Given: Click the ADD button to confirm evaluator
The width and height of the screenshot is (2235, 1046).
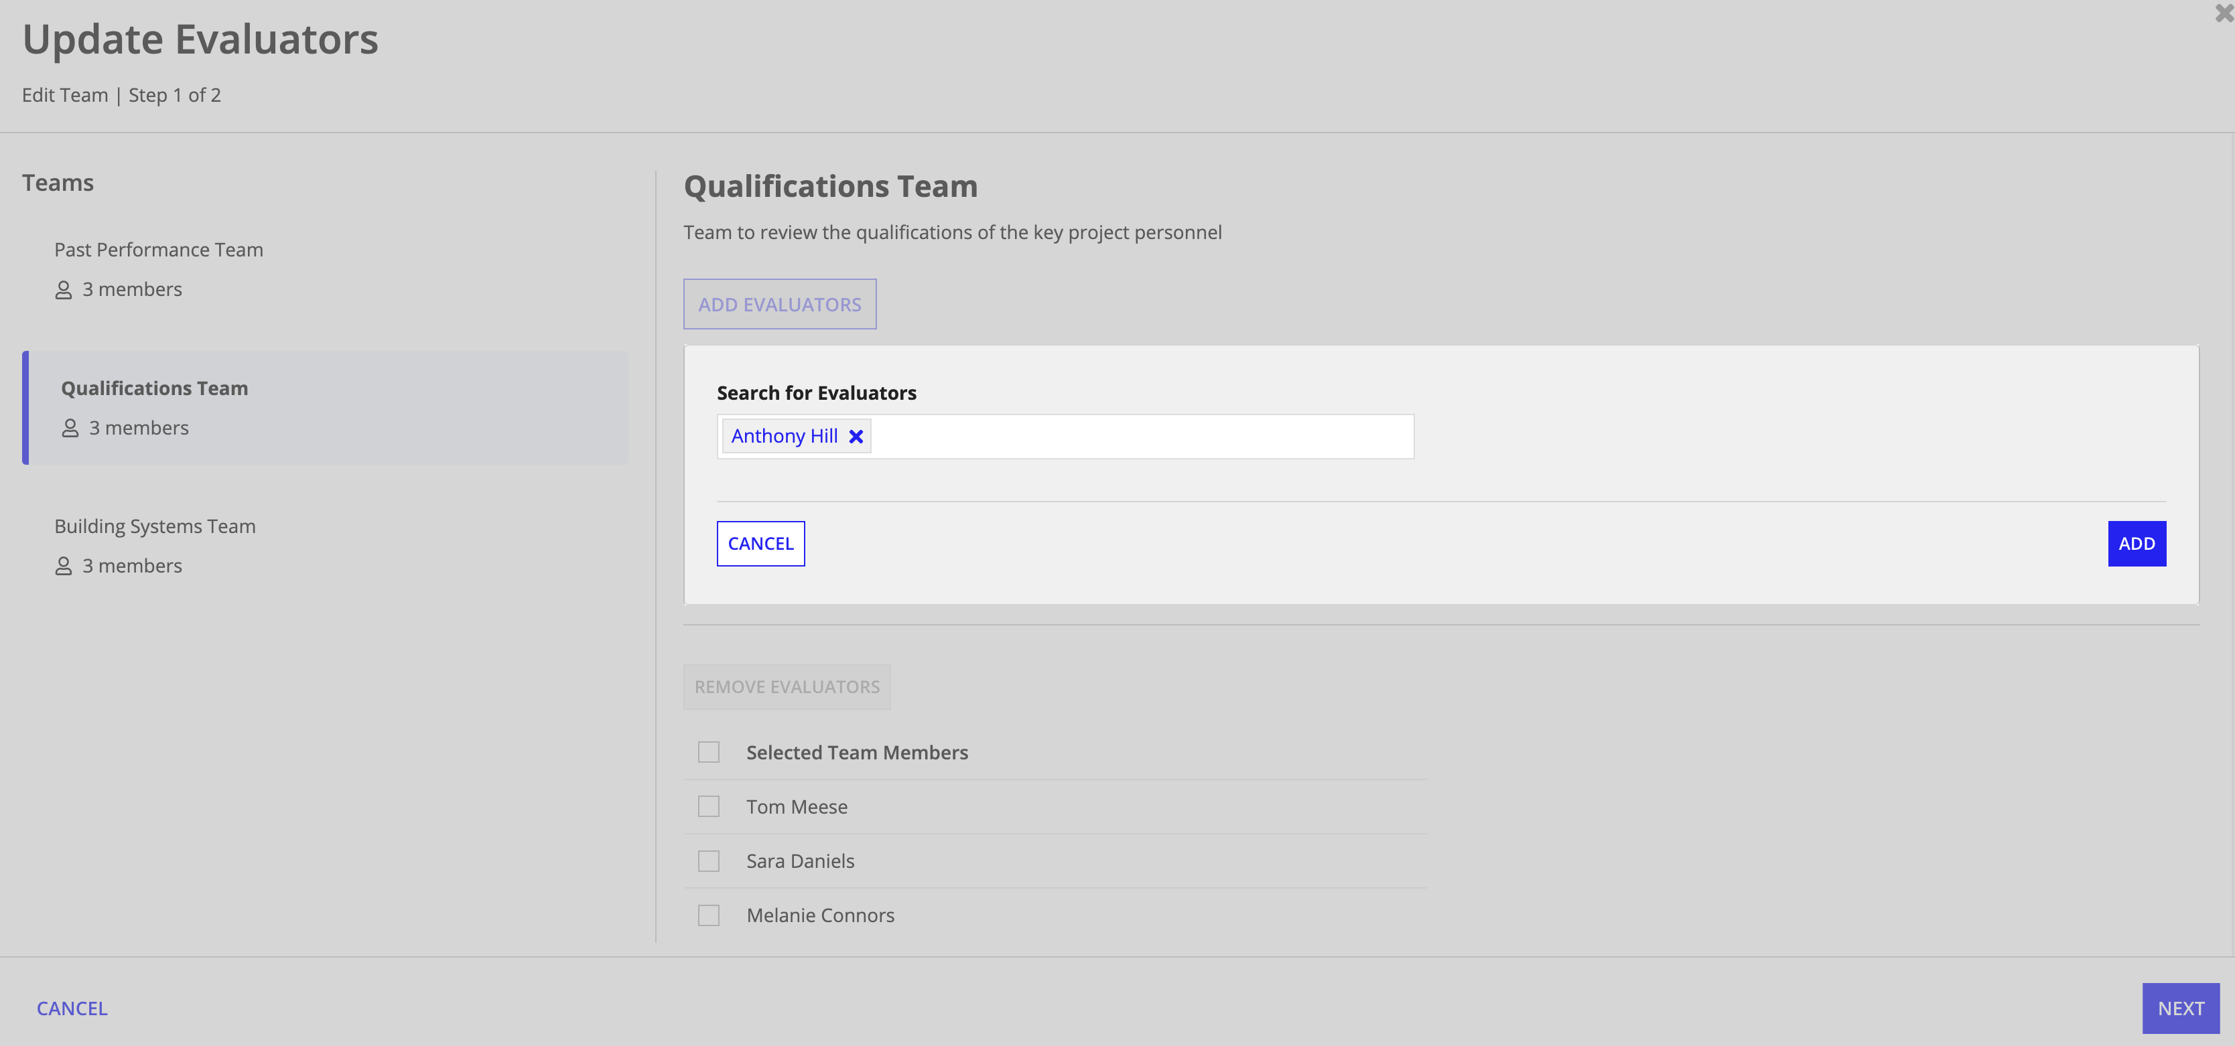Looking at the screenshot, I should click(2137, 543).
